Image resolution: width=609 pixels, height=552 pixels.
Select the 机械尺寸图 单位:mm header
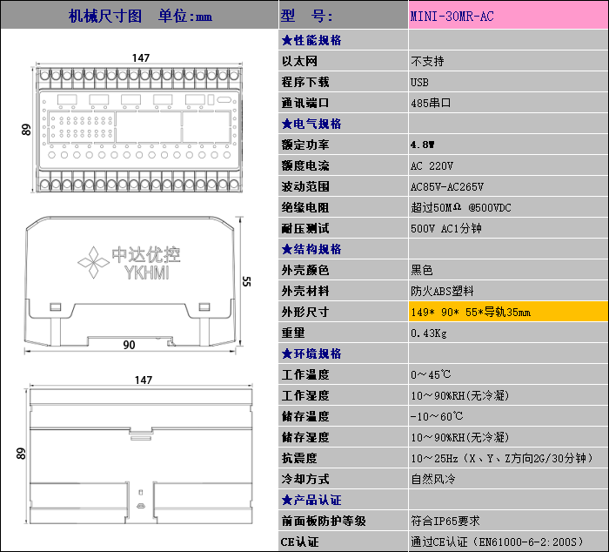click(x=139, y=16)
